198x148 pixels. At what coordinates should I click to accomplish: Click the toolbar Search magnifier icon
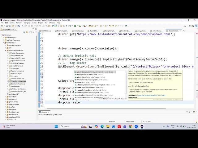[x=185, y=26]
